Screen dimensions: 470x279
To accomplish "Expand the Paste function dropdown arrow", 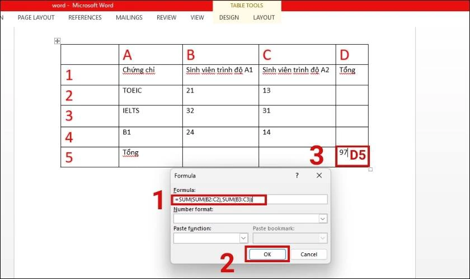I will (243, 238).
